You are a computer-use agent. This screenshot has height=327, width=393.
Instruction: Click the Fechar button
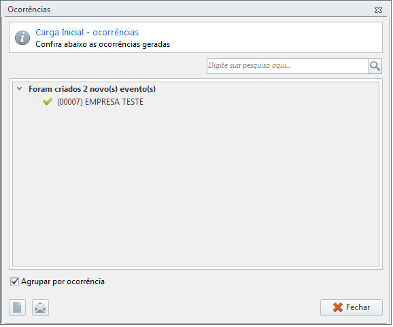(351, 307)
